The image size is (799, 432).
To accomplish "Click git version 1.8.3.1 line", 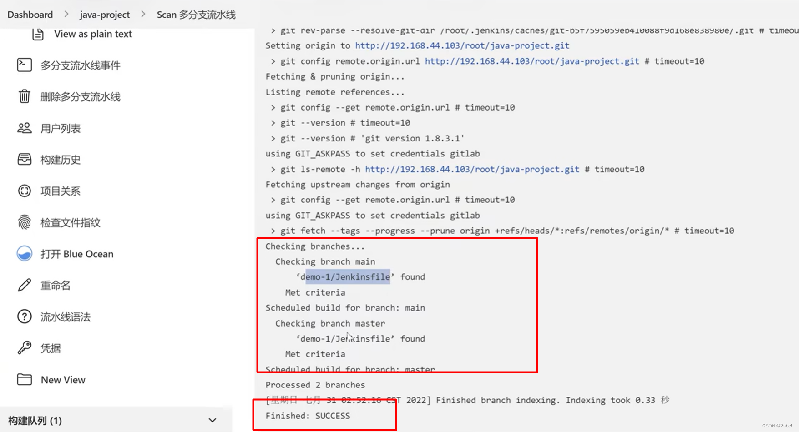I will (x=368, y=138).
